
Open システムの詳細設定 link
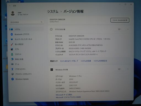100,61
